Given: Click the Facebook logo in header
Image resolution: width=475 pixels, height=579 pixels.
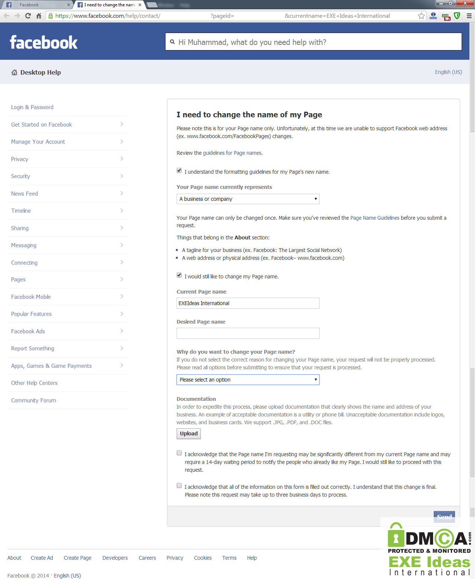Looking at the screenshot, I should (x=44, y=42).
